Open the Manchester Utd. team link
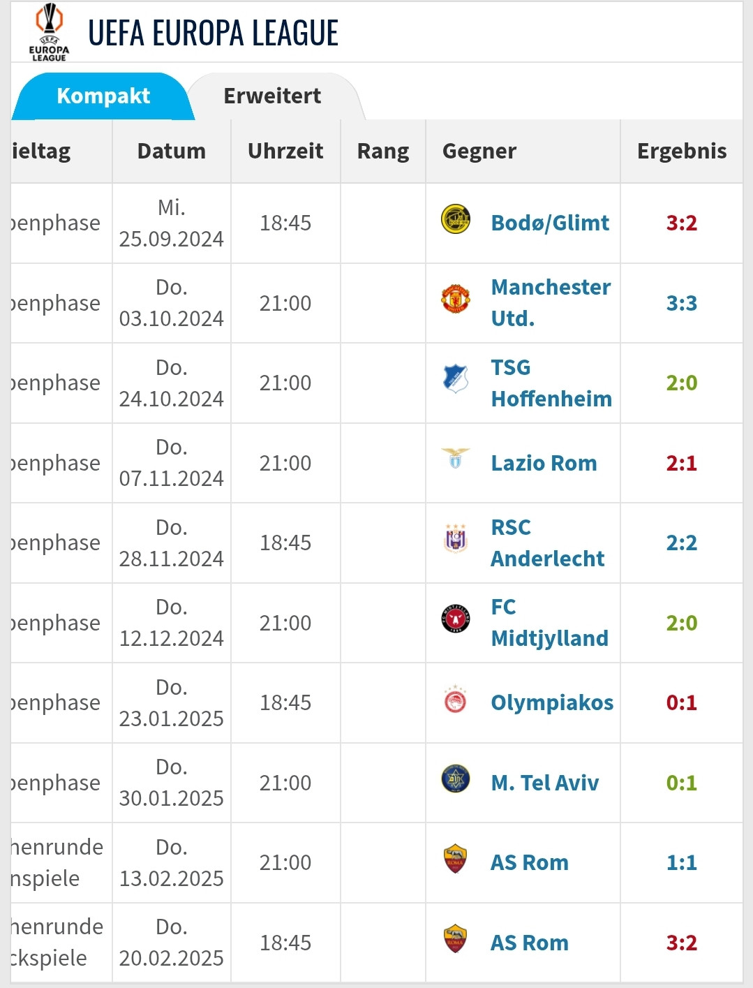The width and height of the screenshot is (753, 988). coord(551,303)
